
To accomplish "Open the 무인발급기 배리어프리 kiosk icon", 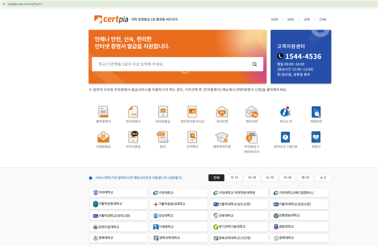I will coord(252,137).
